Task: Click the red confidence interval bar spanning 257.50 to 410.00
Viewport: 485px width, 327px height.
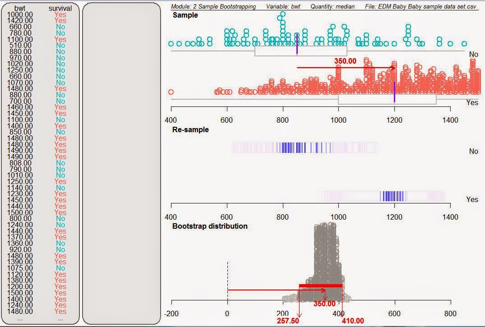Action: click(320, 286)
